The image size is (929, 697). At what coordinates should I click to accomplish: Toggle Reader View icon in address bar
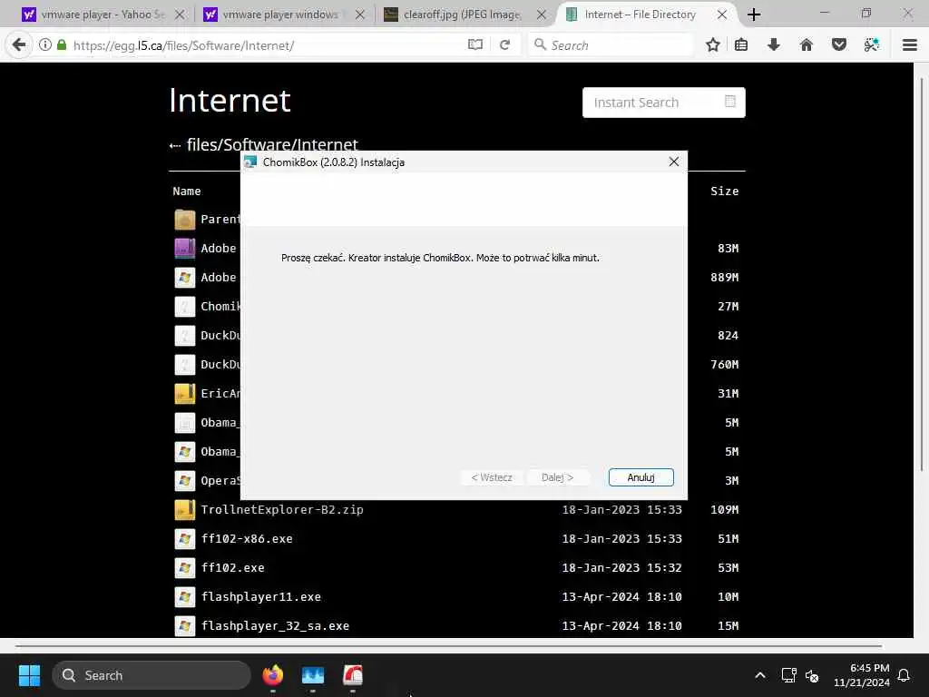pos(475,45)
